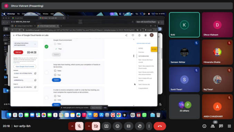Screen dimensions: 234x132
Task: Bookmark the page with star icon
Action: (x=141, y=30)
